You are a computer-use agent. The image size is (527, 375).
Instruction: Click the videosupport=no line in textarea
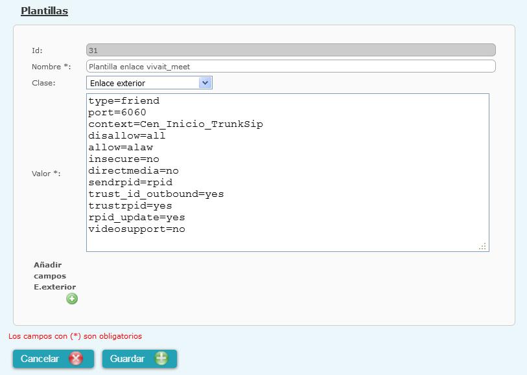pyautogui.click(x=137, y=229)
